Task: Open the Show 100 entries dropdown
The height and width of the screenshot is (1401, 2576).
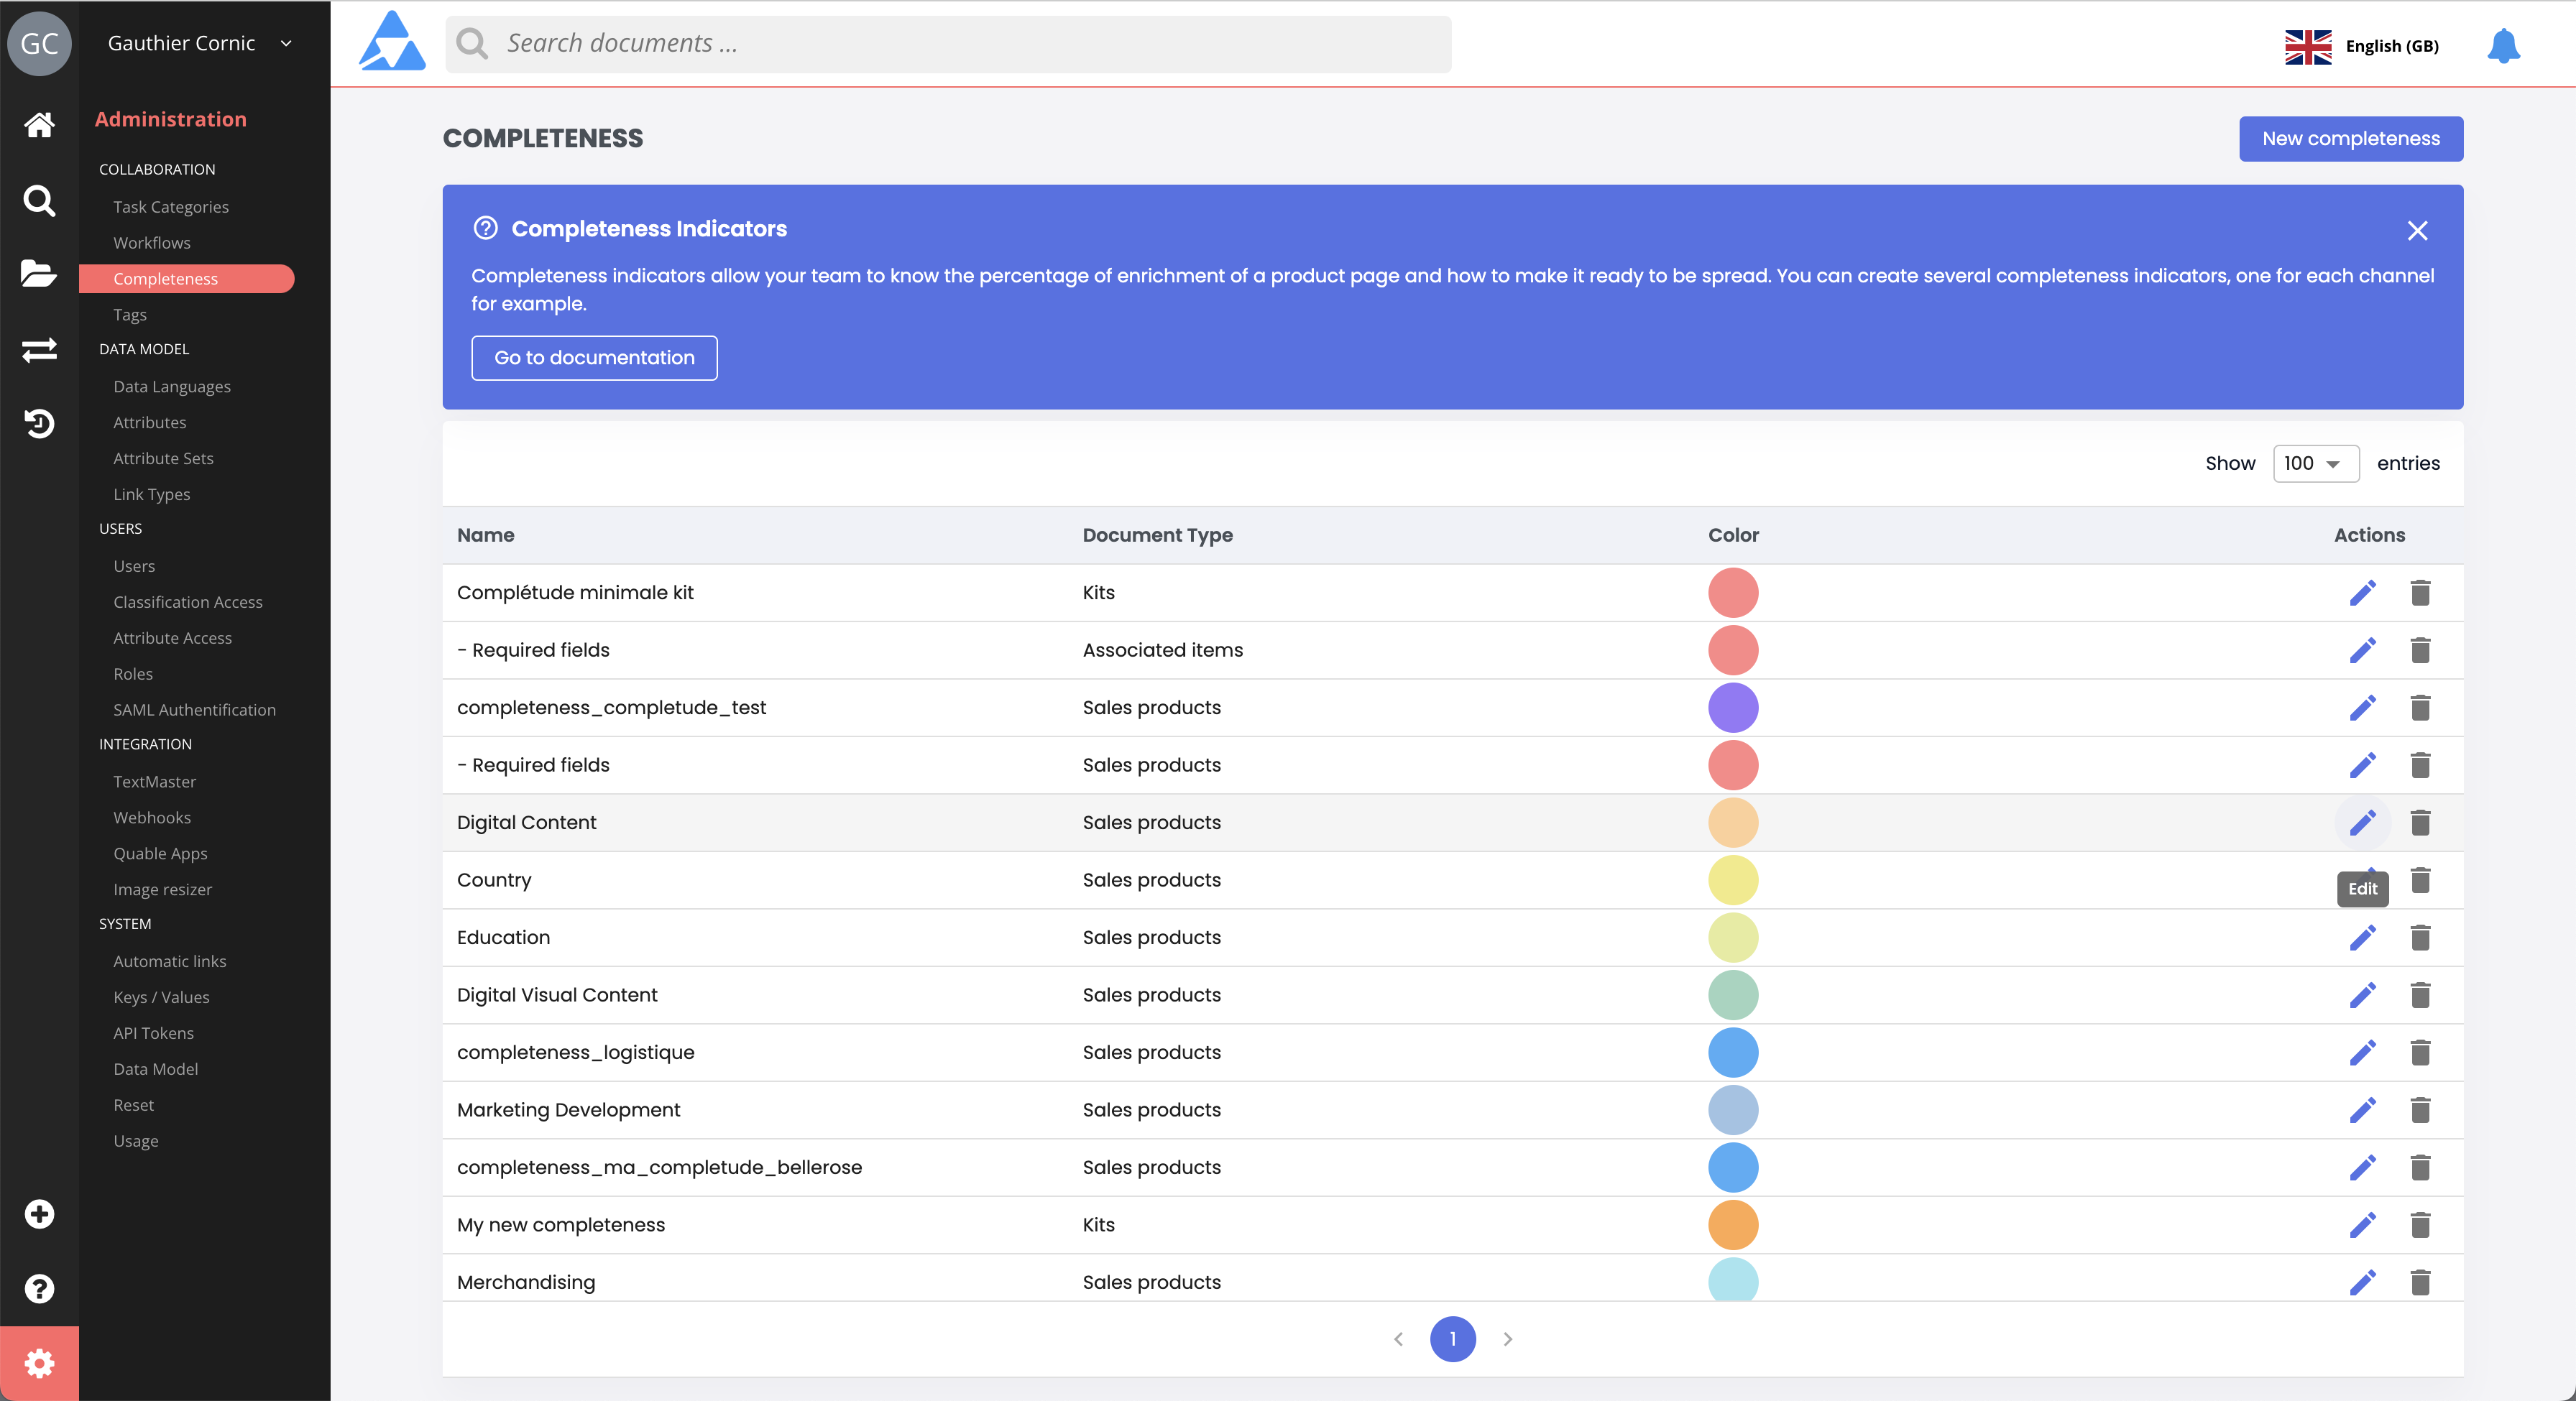Action: tap(2315, 463)
